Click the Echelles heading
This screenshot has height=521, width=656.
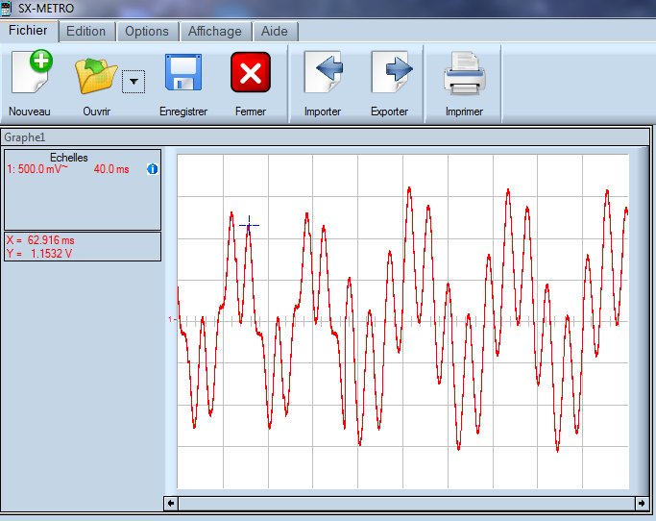pos(69,158)
